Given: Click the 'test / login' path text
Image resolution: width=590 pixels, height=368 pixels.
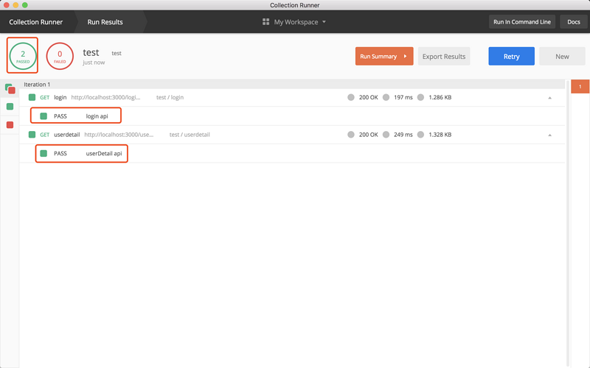Looking at the screenshot, I should (x=170, y=97).
